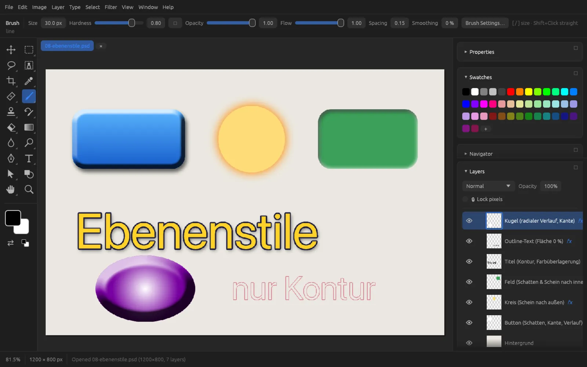Hide the Outline-Text layer
Image resolution: width=587 pixels, height=367 pixels.
pyautogui.click(x=469, y=241)
